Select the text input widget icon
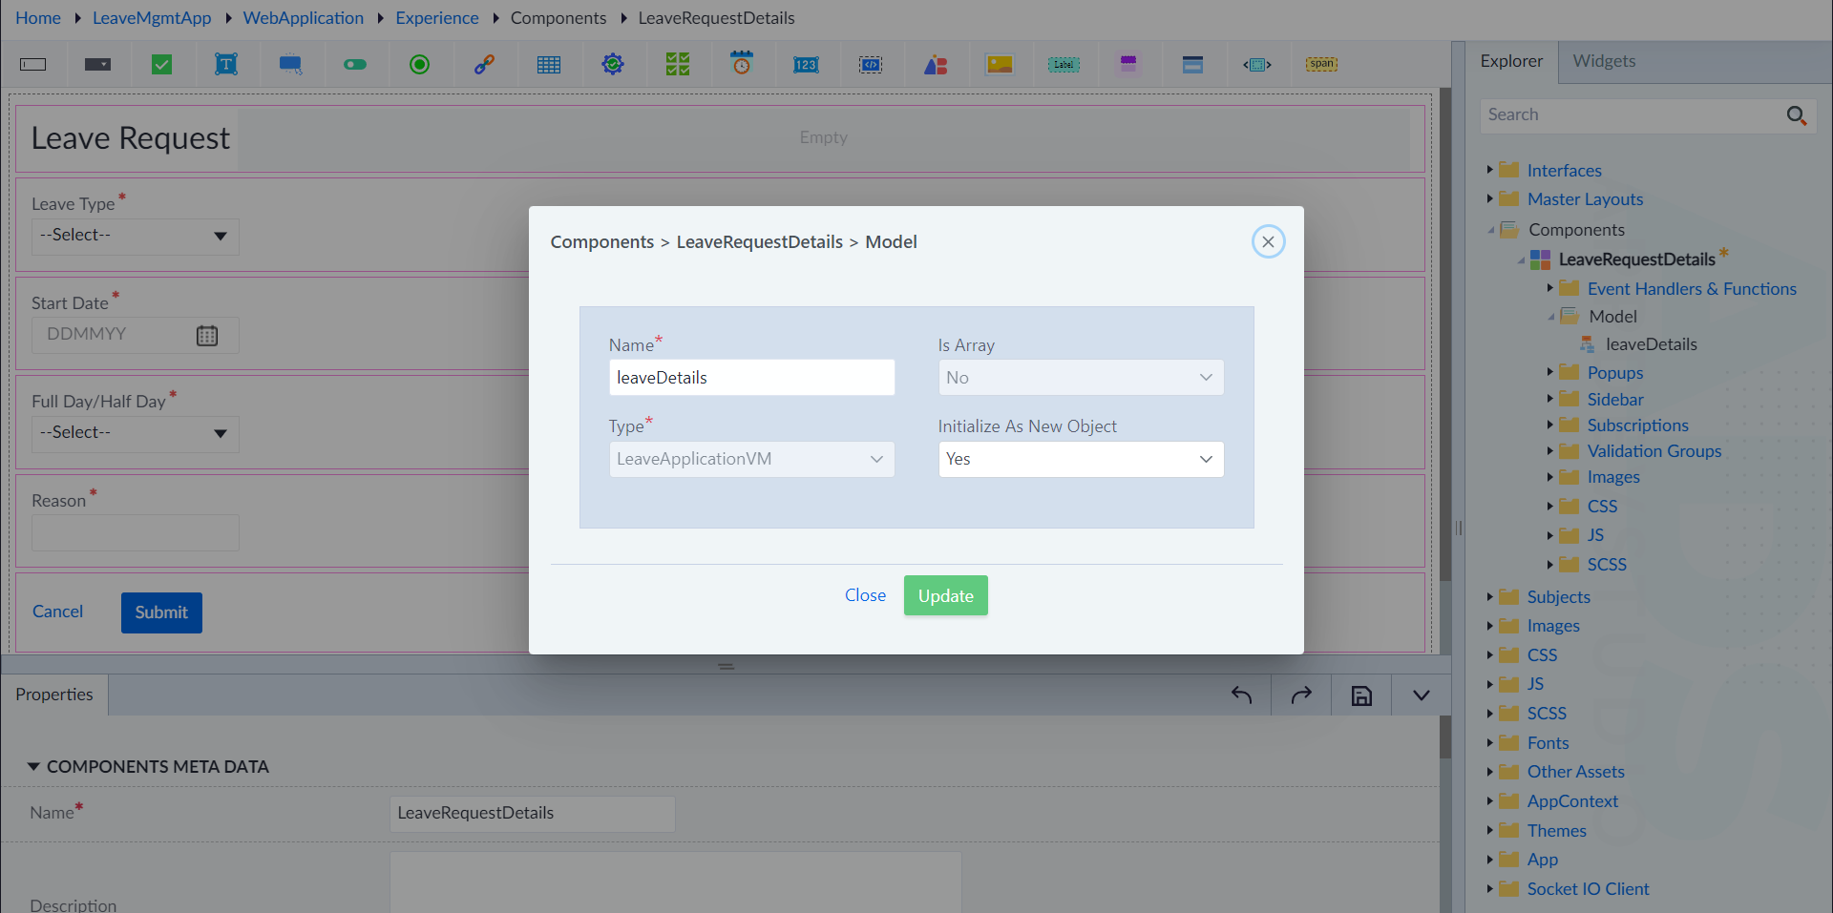This screenshot has width=1833, height=913. tap(33, 65)
